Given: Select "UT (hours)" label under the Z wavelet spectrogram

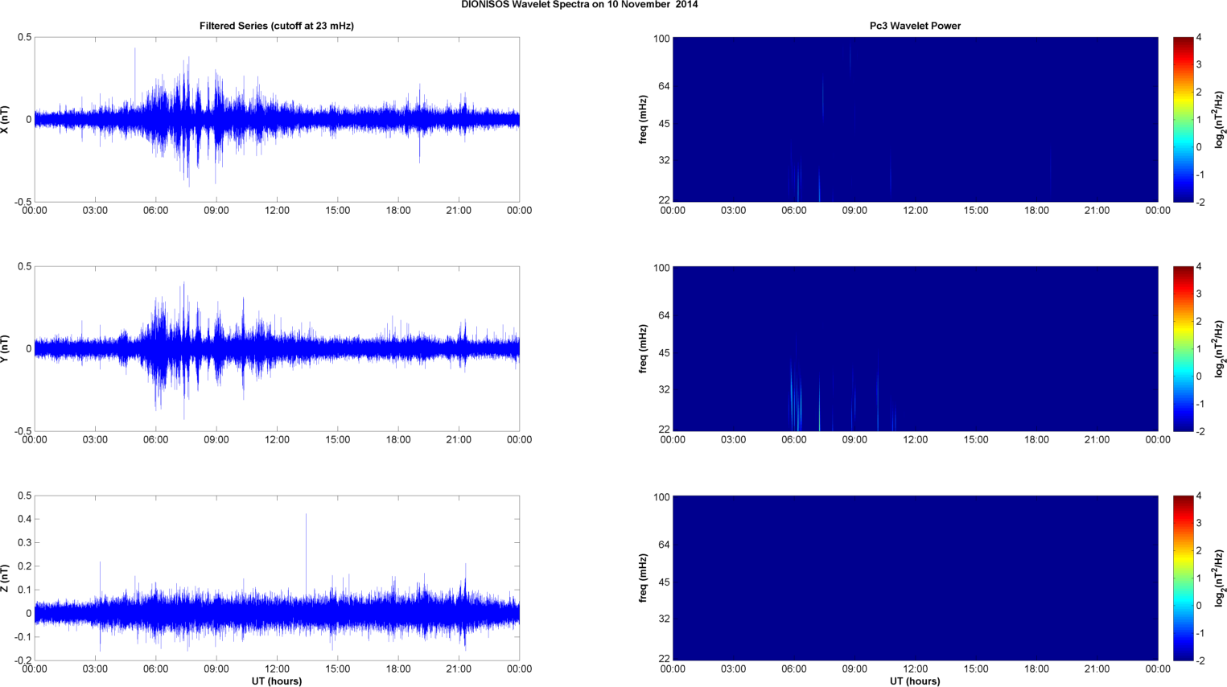Looking at the screenshot, I should 915,681.
